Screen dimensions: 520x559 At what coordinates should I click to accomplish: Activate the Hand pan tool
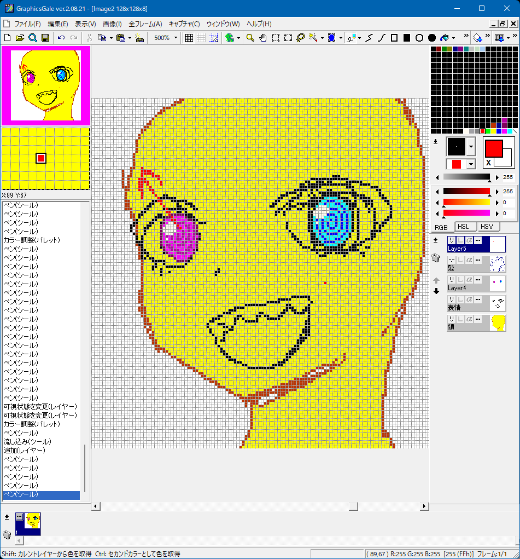tap(262, 38)
